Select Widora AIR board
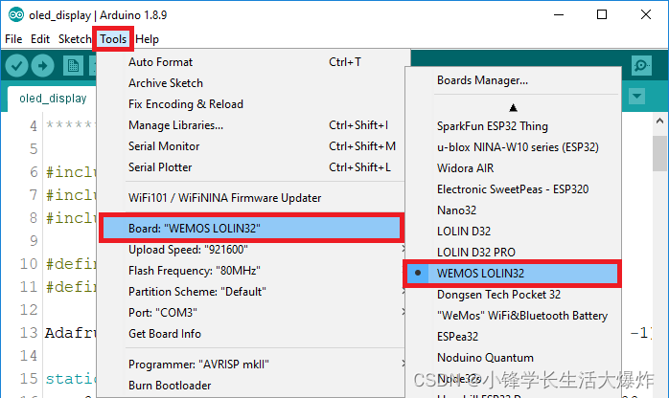This screenshot has width=669, height=398. click(513, 168)
